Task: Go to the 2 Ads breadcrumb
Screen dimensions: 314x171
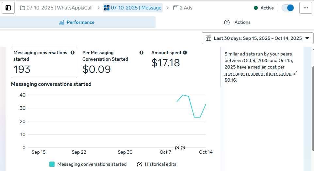Action: (183, 8)
